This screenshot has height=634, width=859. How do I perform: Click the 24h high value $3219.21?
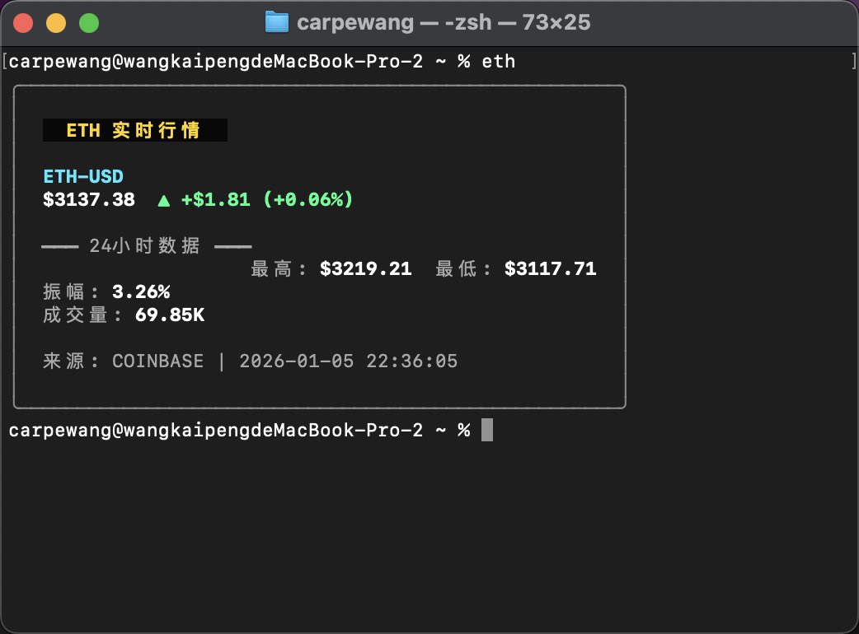(366, 268)
